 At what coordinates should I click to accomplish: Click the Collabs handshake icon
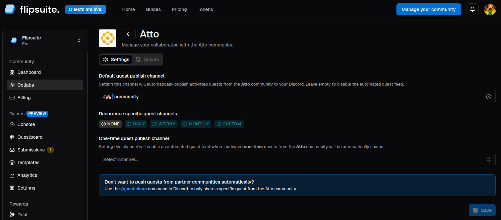point(12,85)
